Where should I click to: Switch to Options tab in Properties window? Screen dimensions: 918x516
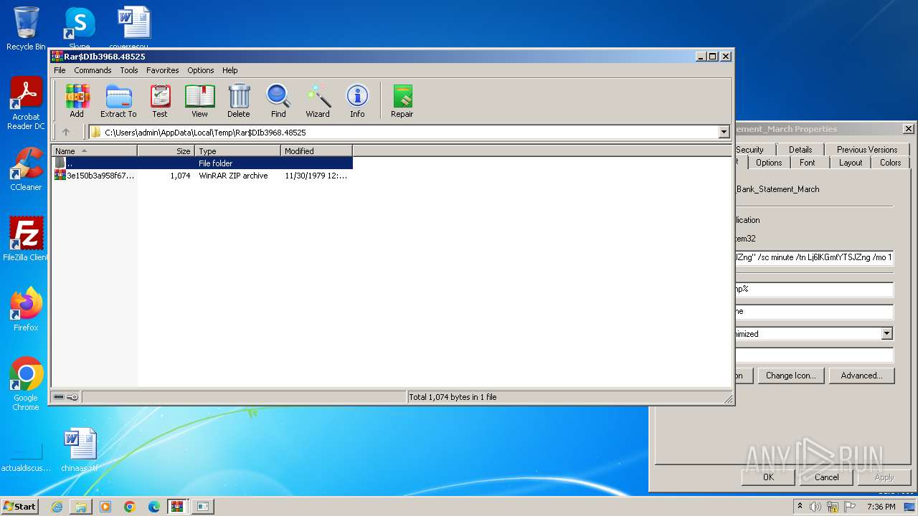pos(769,163)
